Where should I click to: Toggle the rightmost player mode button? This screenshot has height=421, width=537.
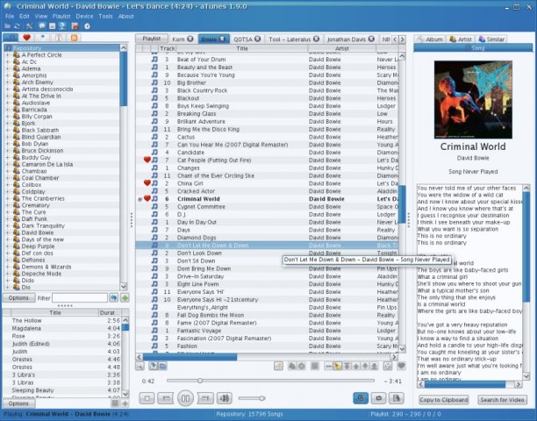397,398
